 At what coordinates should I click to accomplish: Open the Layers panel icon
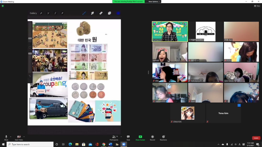click(x=110, y=13)
